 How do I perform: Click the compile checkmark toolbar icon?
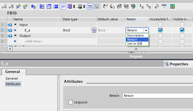133,6
